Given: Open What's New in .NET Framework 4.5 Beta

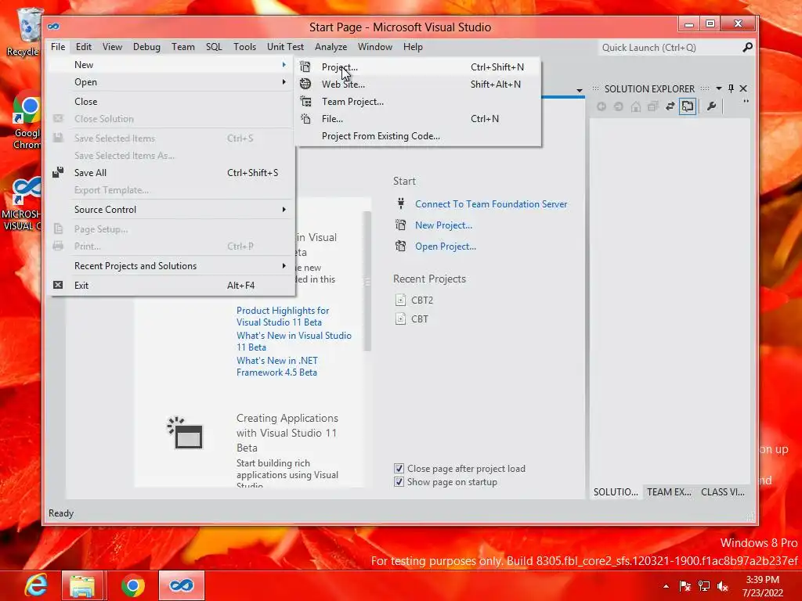Looking at the screenshot, I should 276,366.
